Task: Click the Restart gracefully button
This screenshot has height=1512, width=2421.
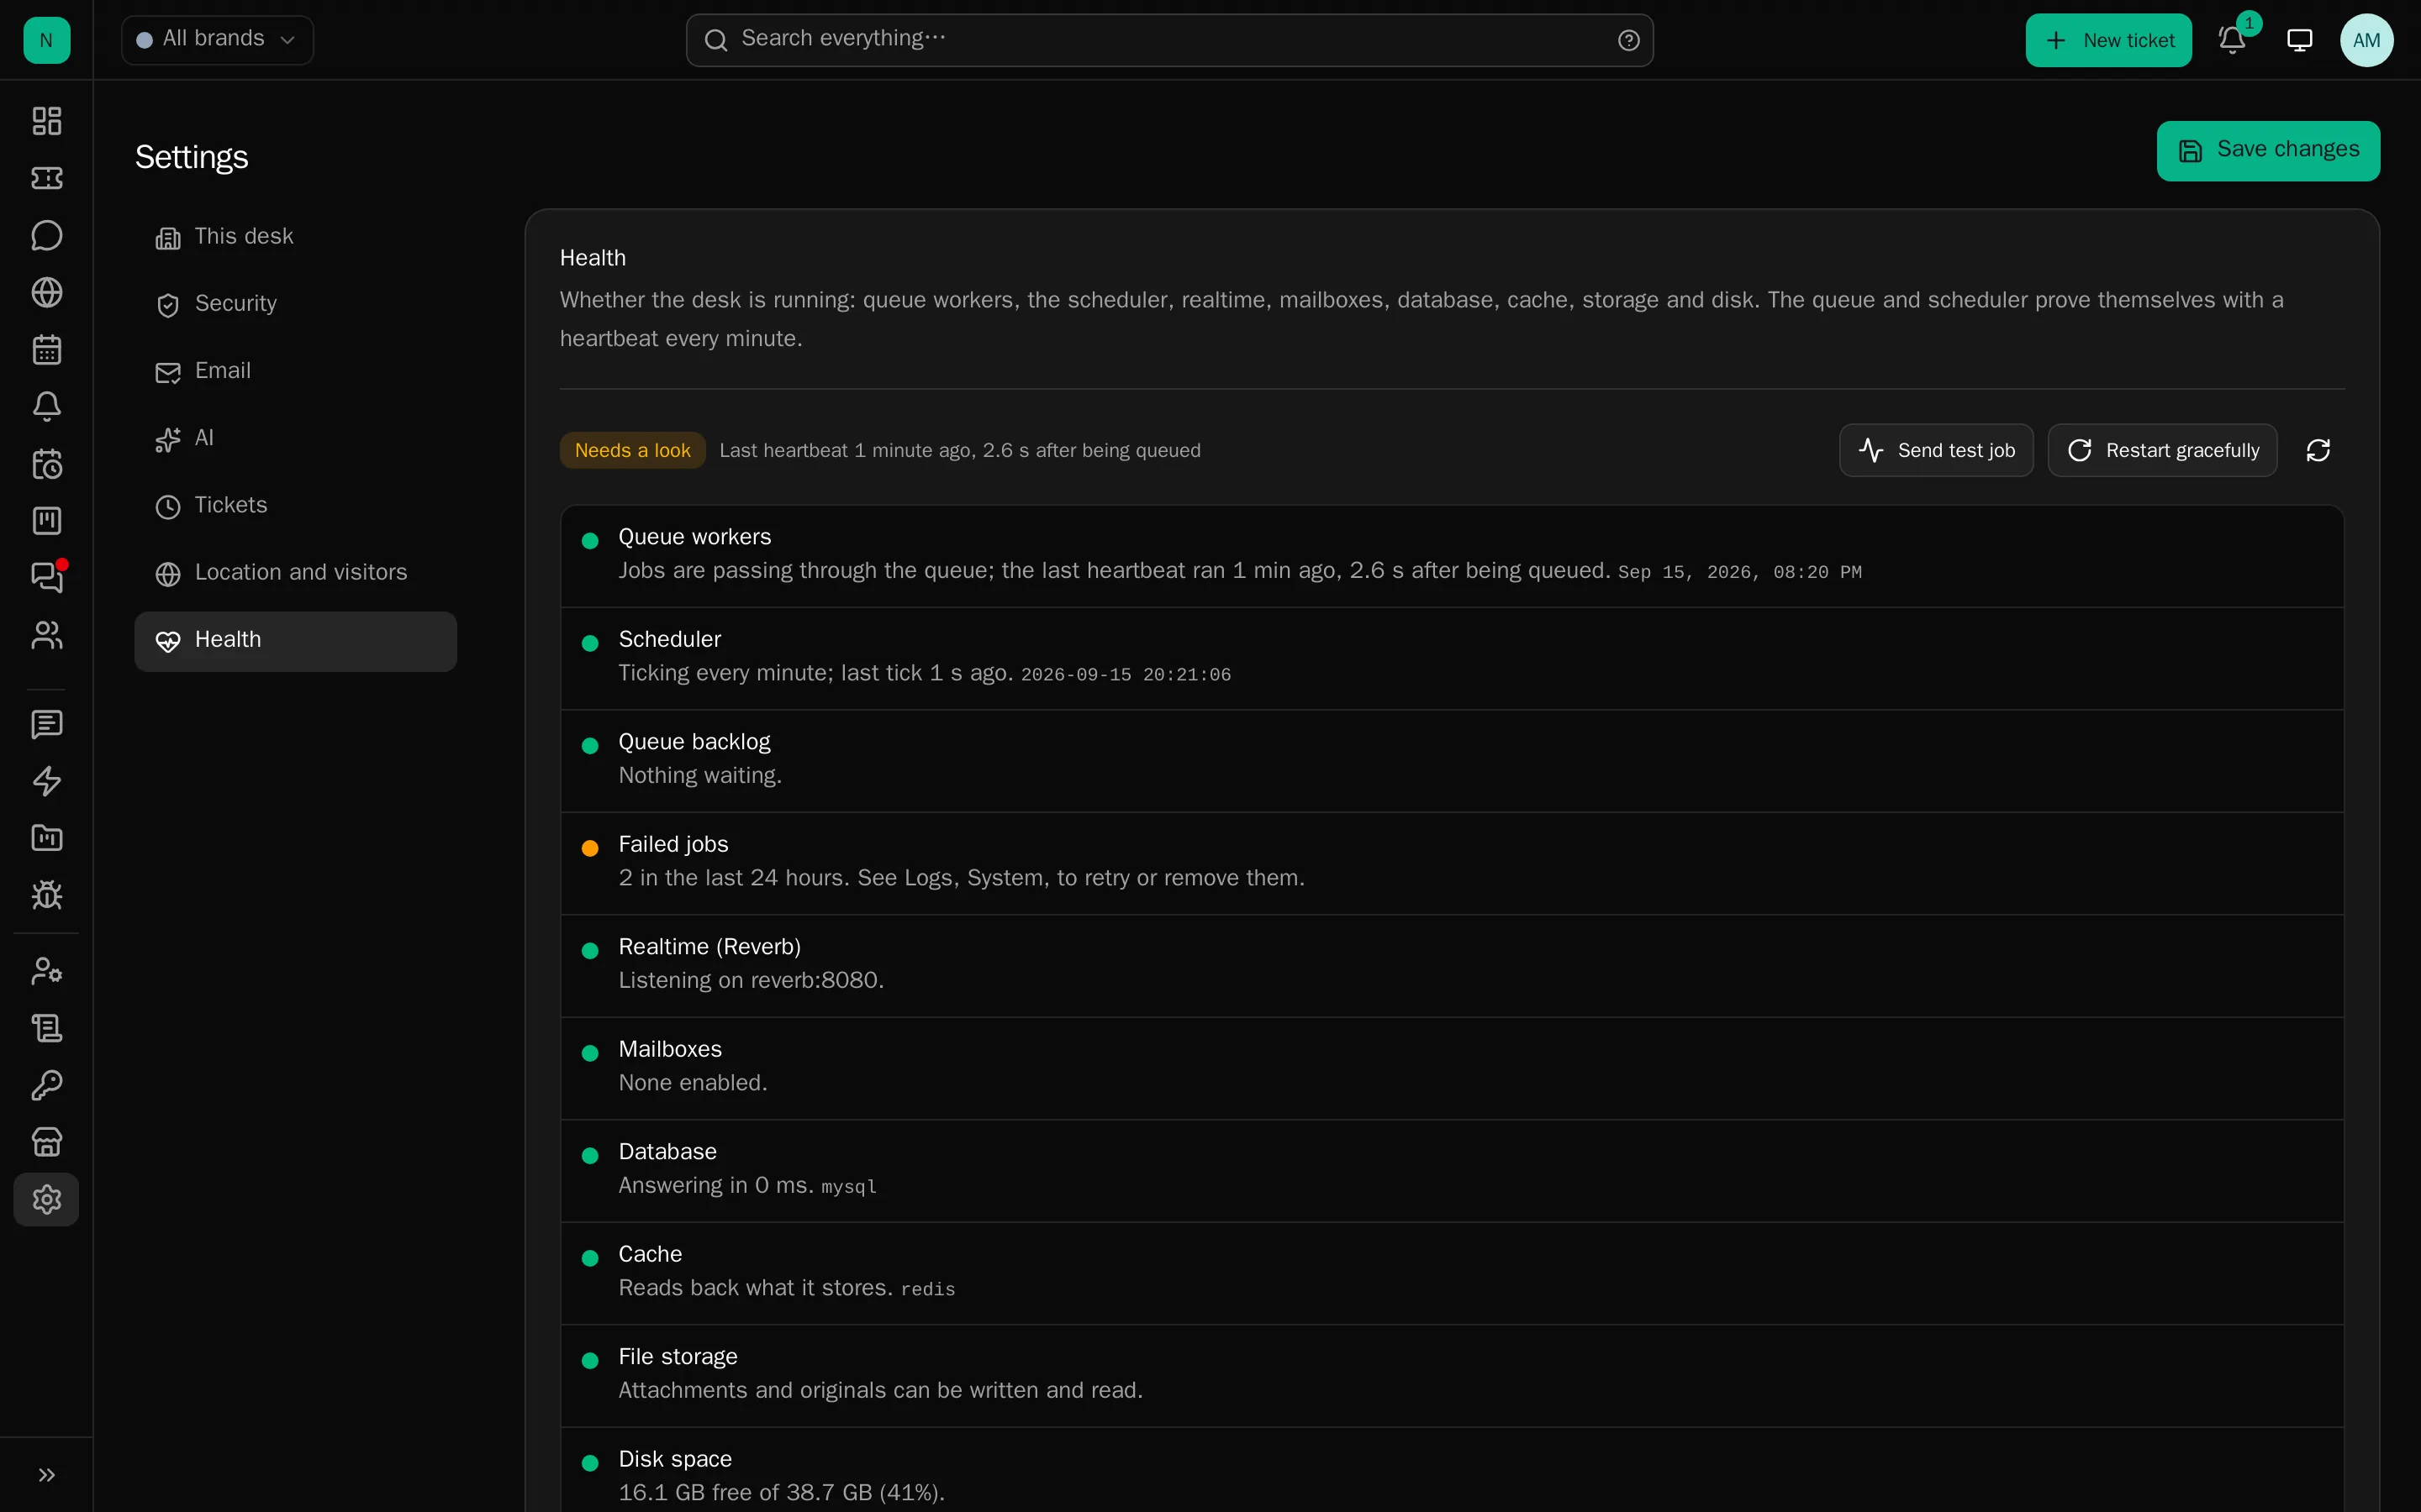Action: click(2162, 451)
